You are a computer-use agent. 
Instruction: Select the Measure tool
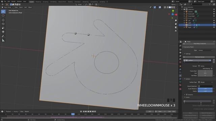tap(3, 40)
